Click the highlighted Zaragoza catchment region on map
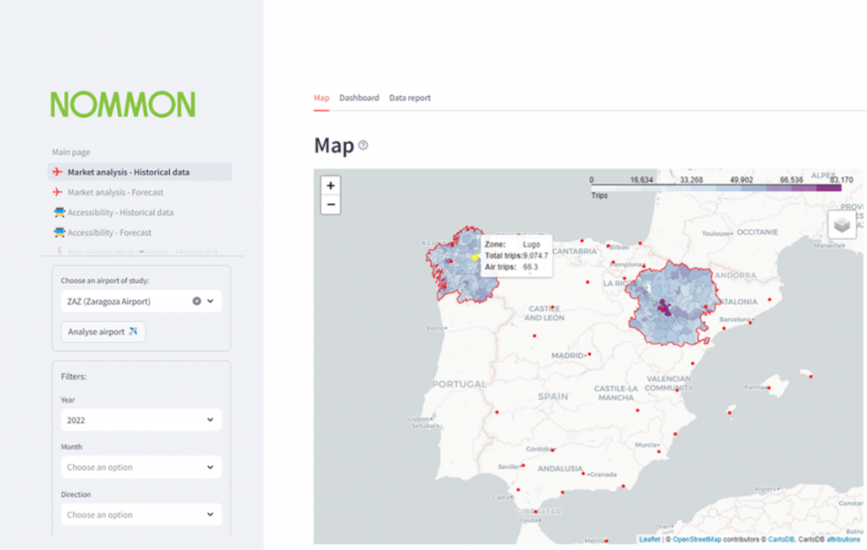Screen dimensions: 867x550 tap(673, 305)
